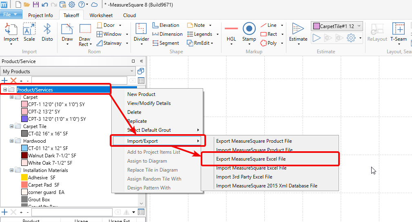This screenshot has width=412, height=222.
Task: Open the Legends tool
Action: (199, 34)
